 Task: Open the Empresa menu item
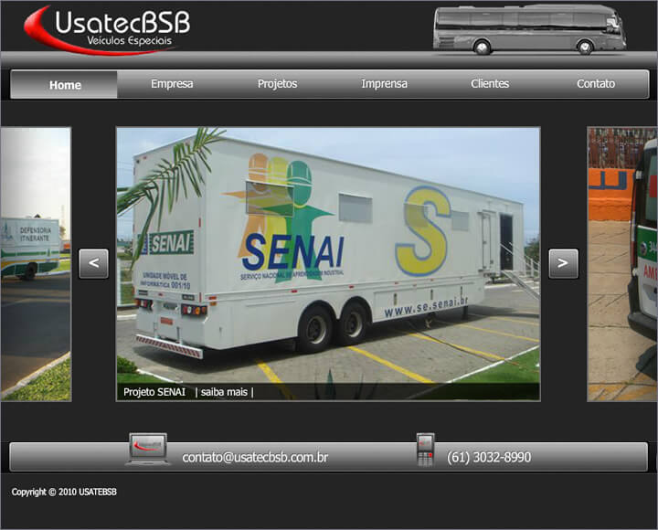[172, 83]
